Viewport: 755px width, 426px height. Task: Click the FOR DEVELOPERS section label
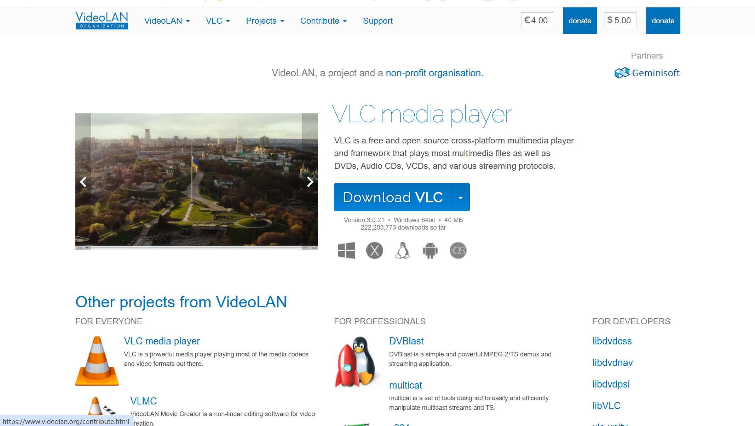(632, 321)
